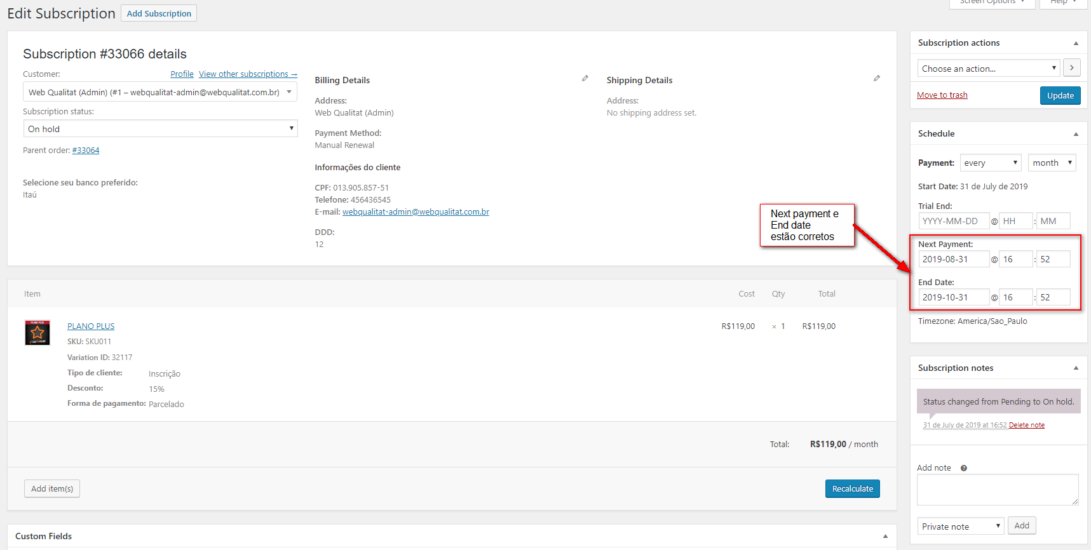Image resolution: width=1091 pixels, height=550 pixels.
Task: Open the payment period month dropdown
Action: point(1052,163)
